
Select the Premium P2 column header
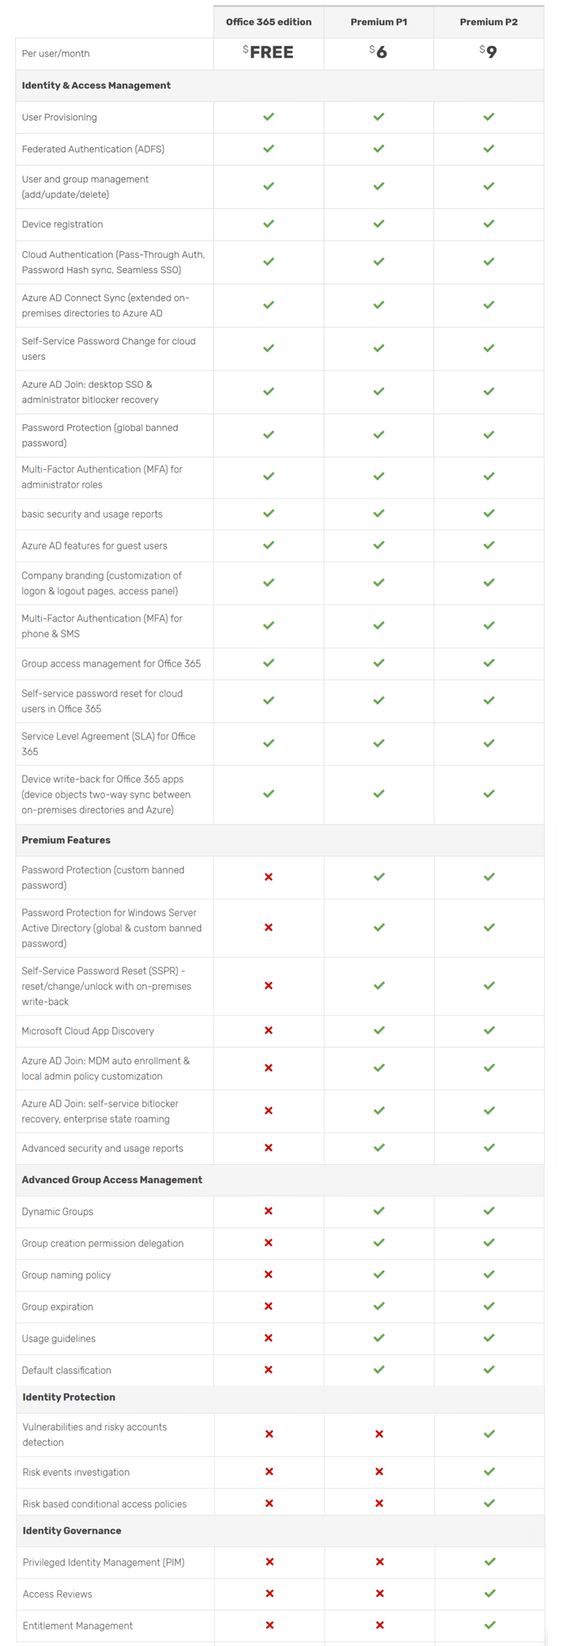(x=488, y=22)
